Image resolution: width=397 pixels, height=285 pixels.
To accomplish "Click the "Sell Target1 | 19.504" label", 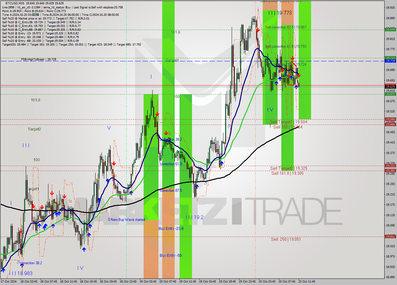I will point(288,122).
